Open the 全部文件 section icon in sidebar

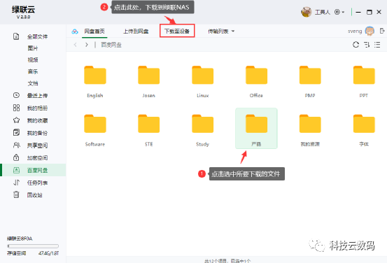[16, 36]
